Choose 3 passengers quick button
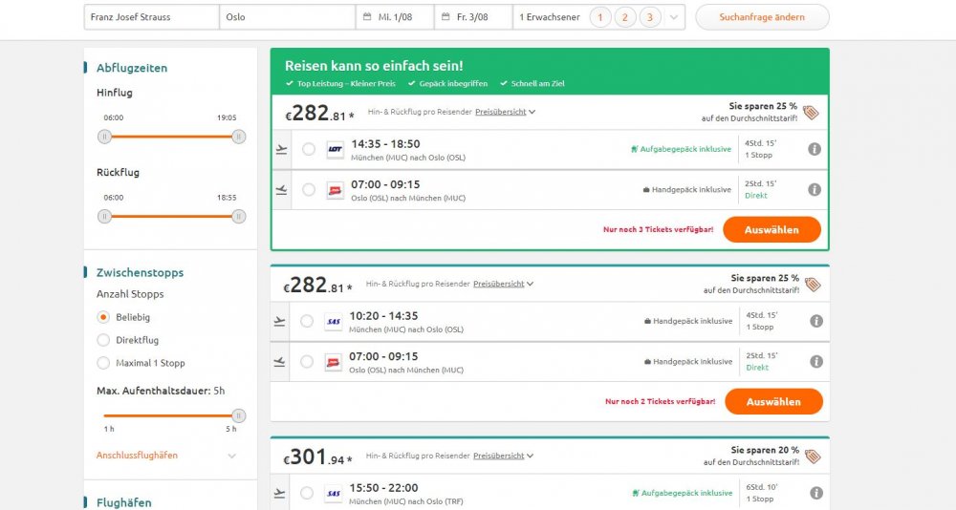The height and width of the screenshot is (510, 956). 650,17
